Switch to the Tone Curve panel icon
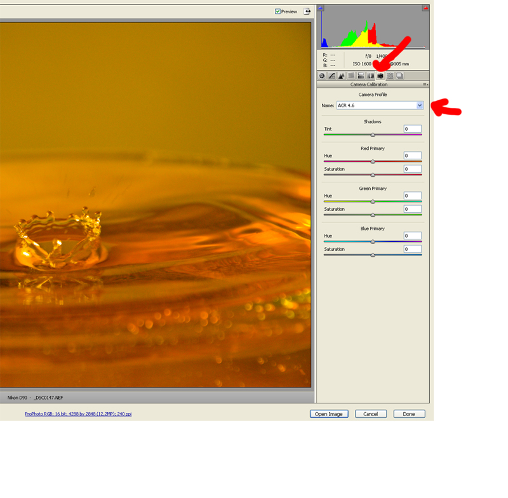The image size is (508, 498). [x=331, y=76]
